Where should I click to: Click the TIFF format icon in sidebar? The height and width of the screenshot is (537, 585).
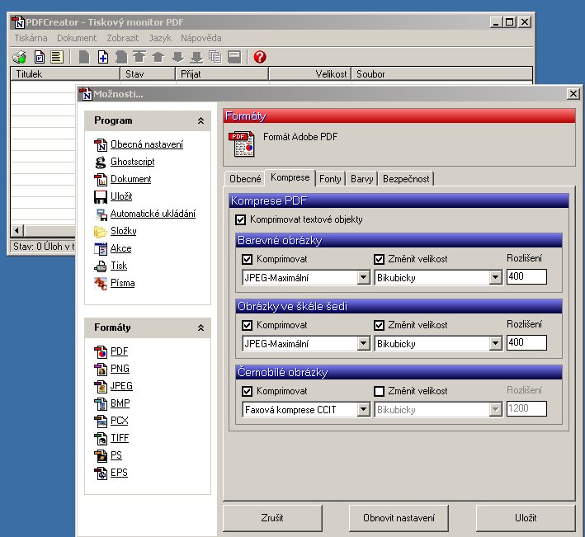pyautogui.click(x=101, y=439)
